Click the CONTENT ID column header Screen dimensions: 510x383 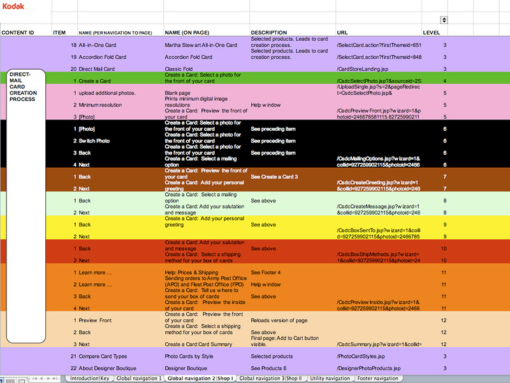[18, 33]
